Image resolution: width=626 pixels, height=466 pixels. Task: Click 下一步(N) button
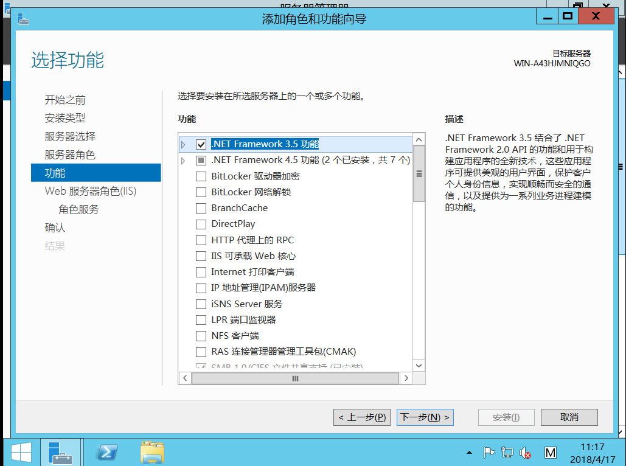(x=425, y=417)
